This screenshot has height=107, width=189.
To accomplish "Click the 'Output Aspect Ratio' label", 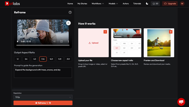I will click(24, 52).
